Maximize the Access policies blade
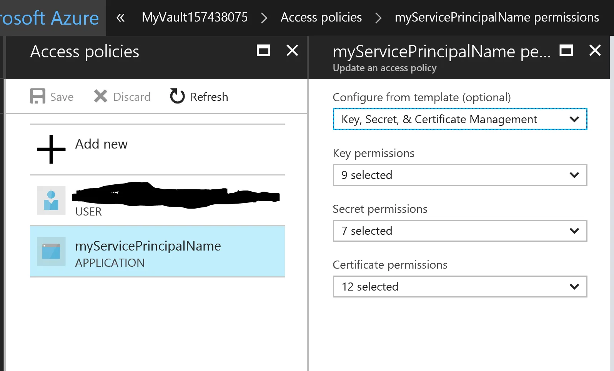 pyautogui.click(x=263, y=50)
